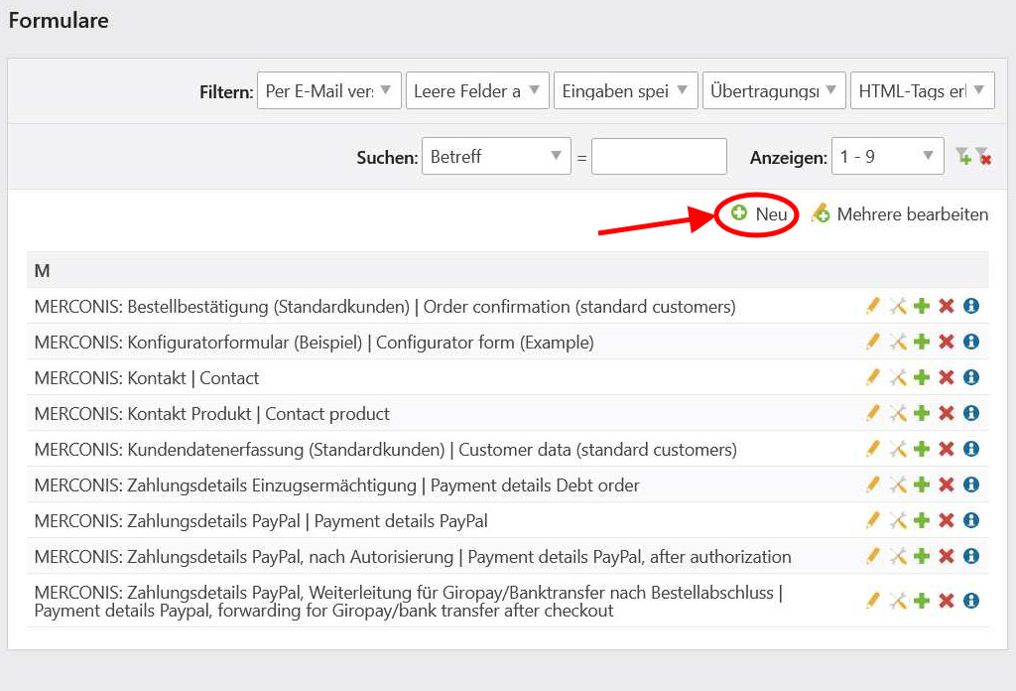The width and height of the screenshot is (1016, 691).
Task: Open the Betreff search field dropdown
Action: [x=496, y=156]
